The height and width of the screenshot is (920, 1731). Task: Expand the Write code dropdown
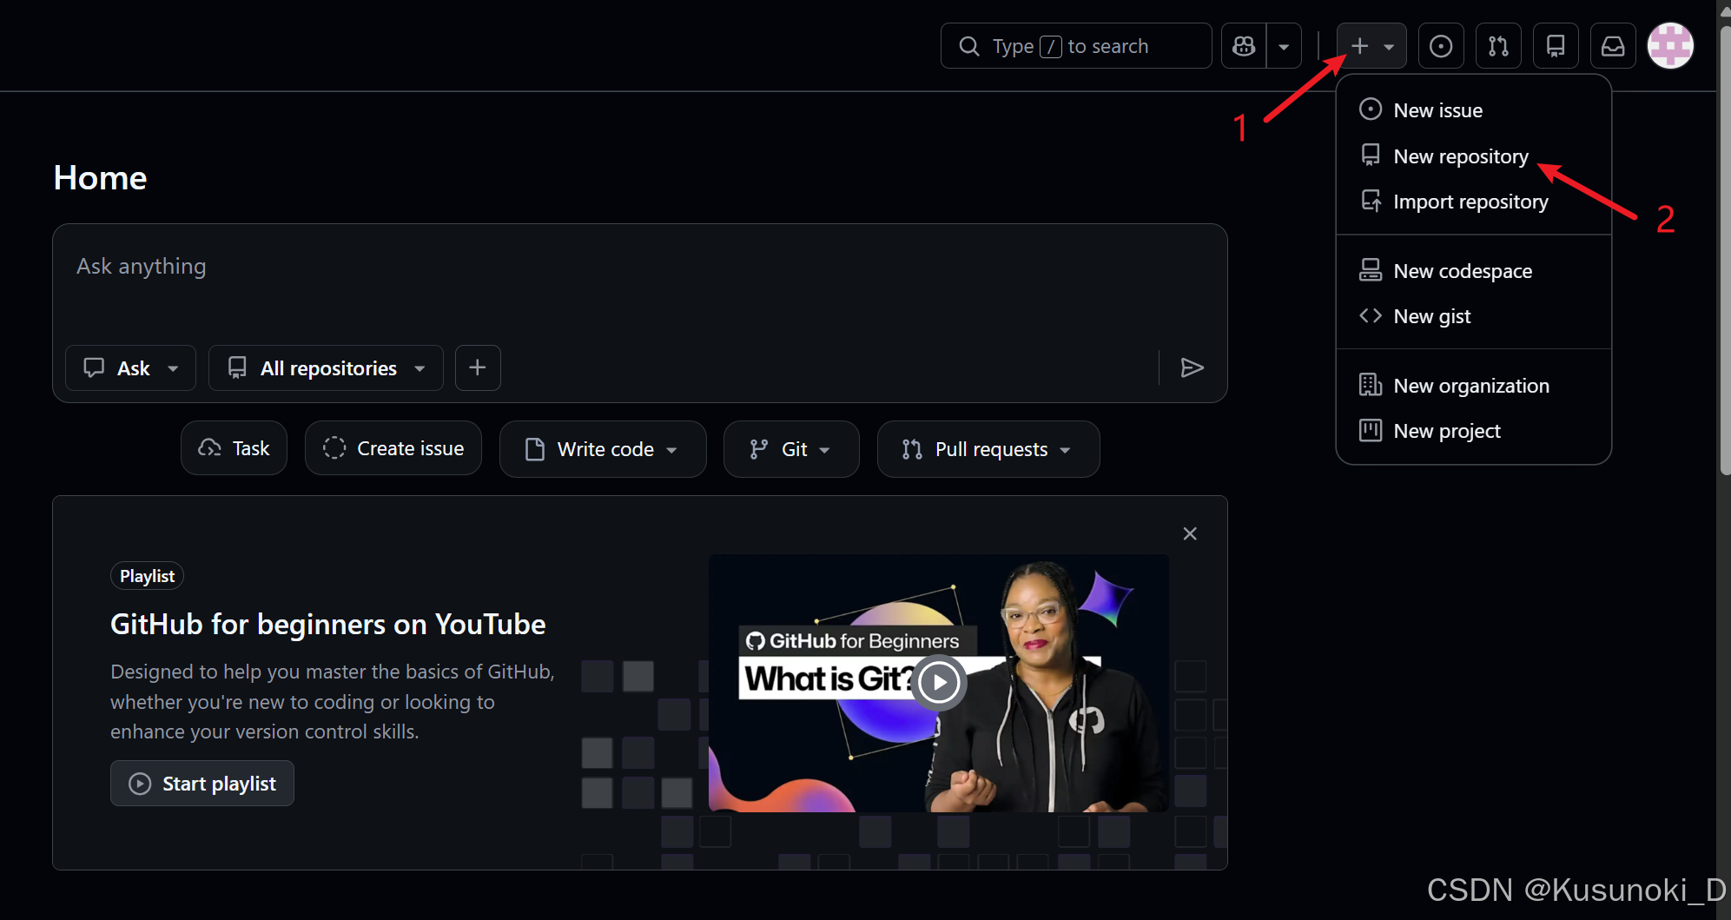coord(603,449)
